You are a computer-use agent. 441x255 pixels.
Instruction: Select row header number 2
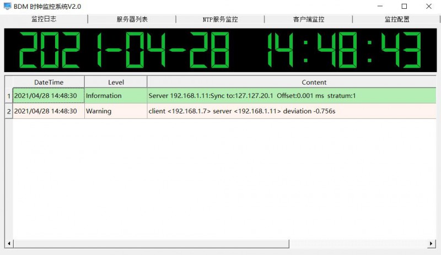click(x=9, y=111)
